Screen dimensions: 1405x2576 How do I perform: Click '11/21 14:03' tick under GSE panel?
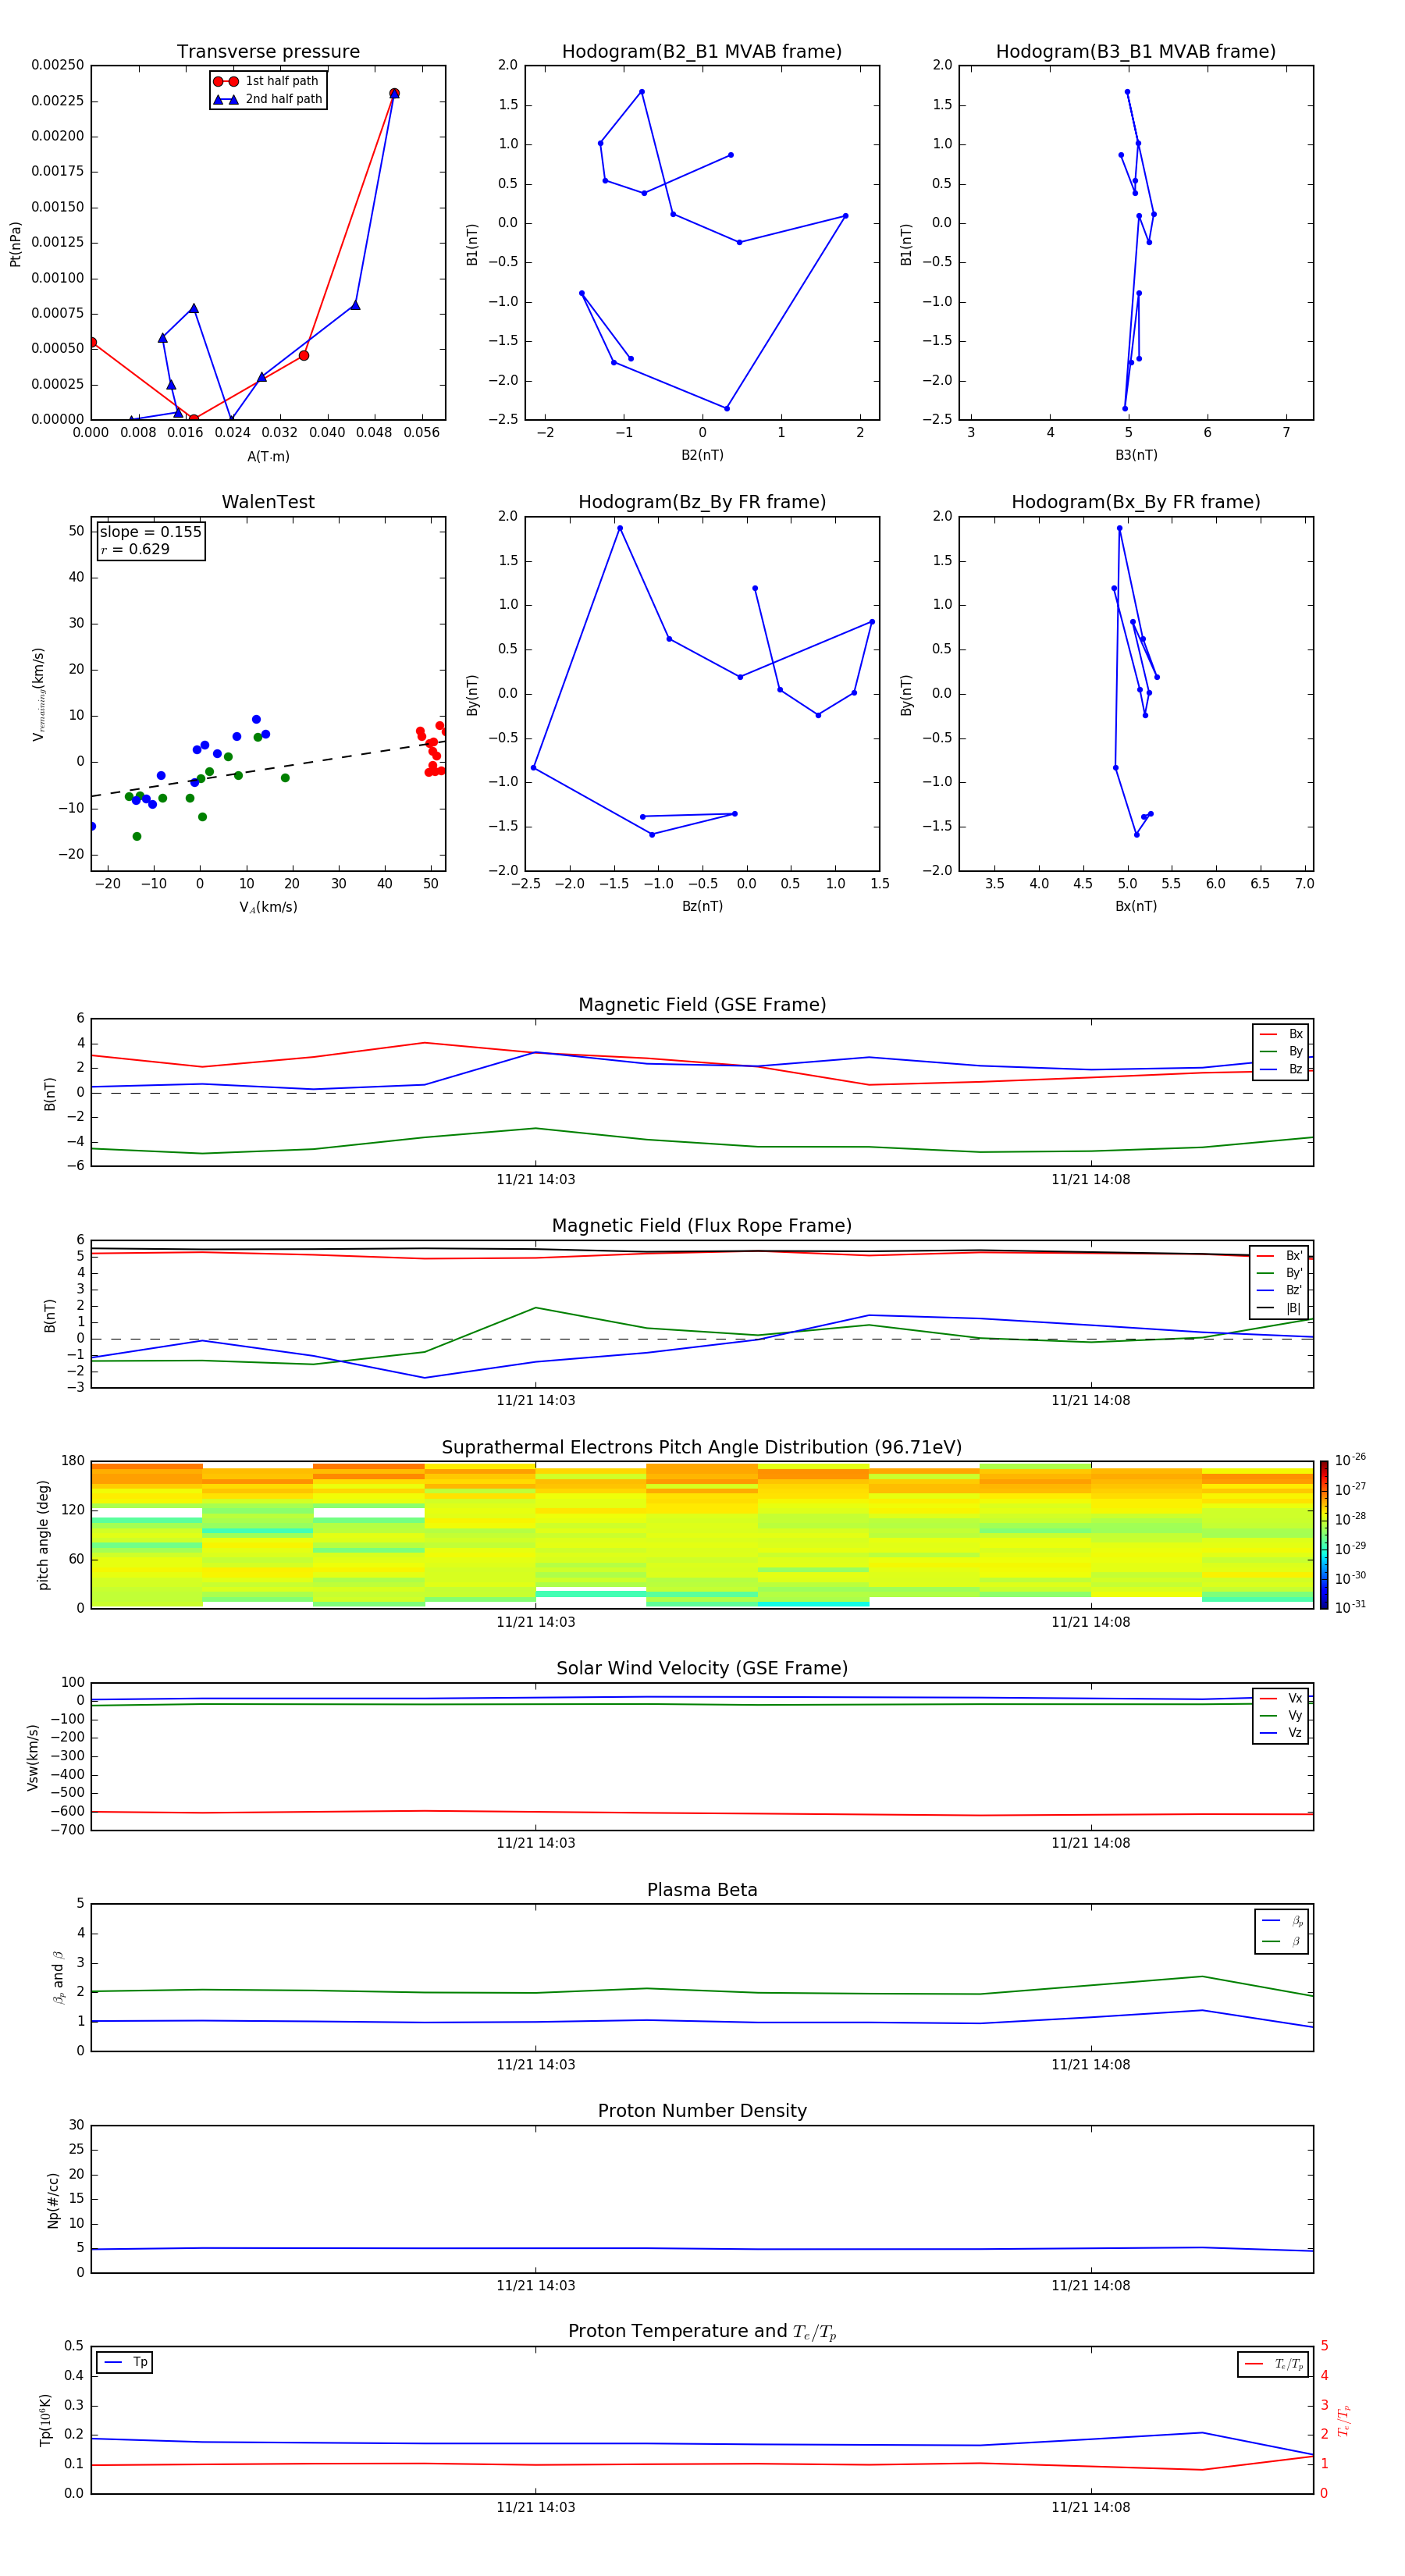(x=536, y=1180)
